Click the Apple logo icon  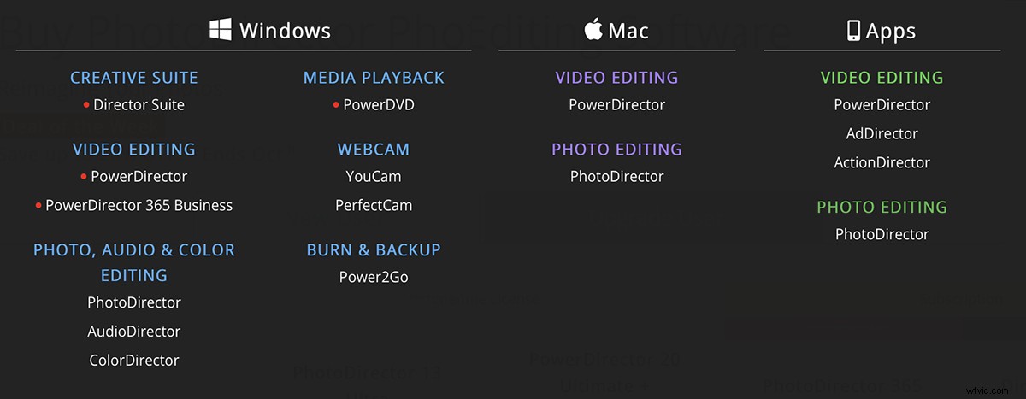pyautogui.click(x=593, y=31)
